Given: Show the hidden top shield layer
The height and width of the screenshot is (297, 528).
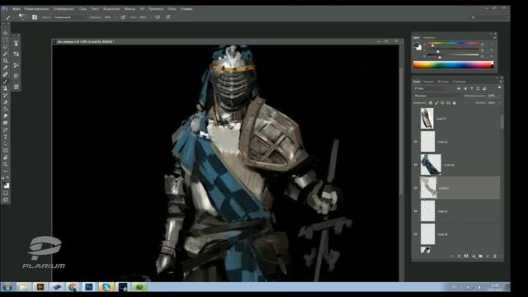Looking at the screenshot, I should click(x=416, y=119).
